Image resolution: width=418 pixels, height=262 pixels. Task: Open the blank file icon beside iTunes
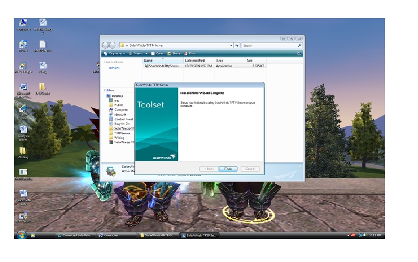pos(43,46)
